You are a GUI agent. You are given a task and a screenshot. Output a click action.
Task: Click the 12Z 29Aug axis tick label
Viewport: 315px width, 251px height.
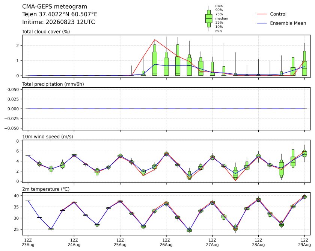pos(304,242)
